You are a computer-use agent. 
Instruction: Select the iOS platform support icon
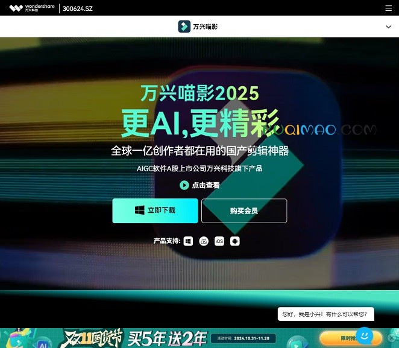click(219, 241)
